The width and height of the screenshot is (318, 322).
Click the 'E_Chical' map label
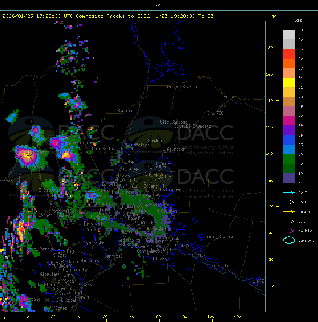[123, 176]
